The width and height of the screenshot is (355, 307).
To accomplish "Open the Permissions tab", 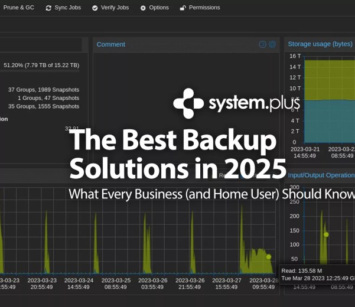I will pos(200,8).
